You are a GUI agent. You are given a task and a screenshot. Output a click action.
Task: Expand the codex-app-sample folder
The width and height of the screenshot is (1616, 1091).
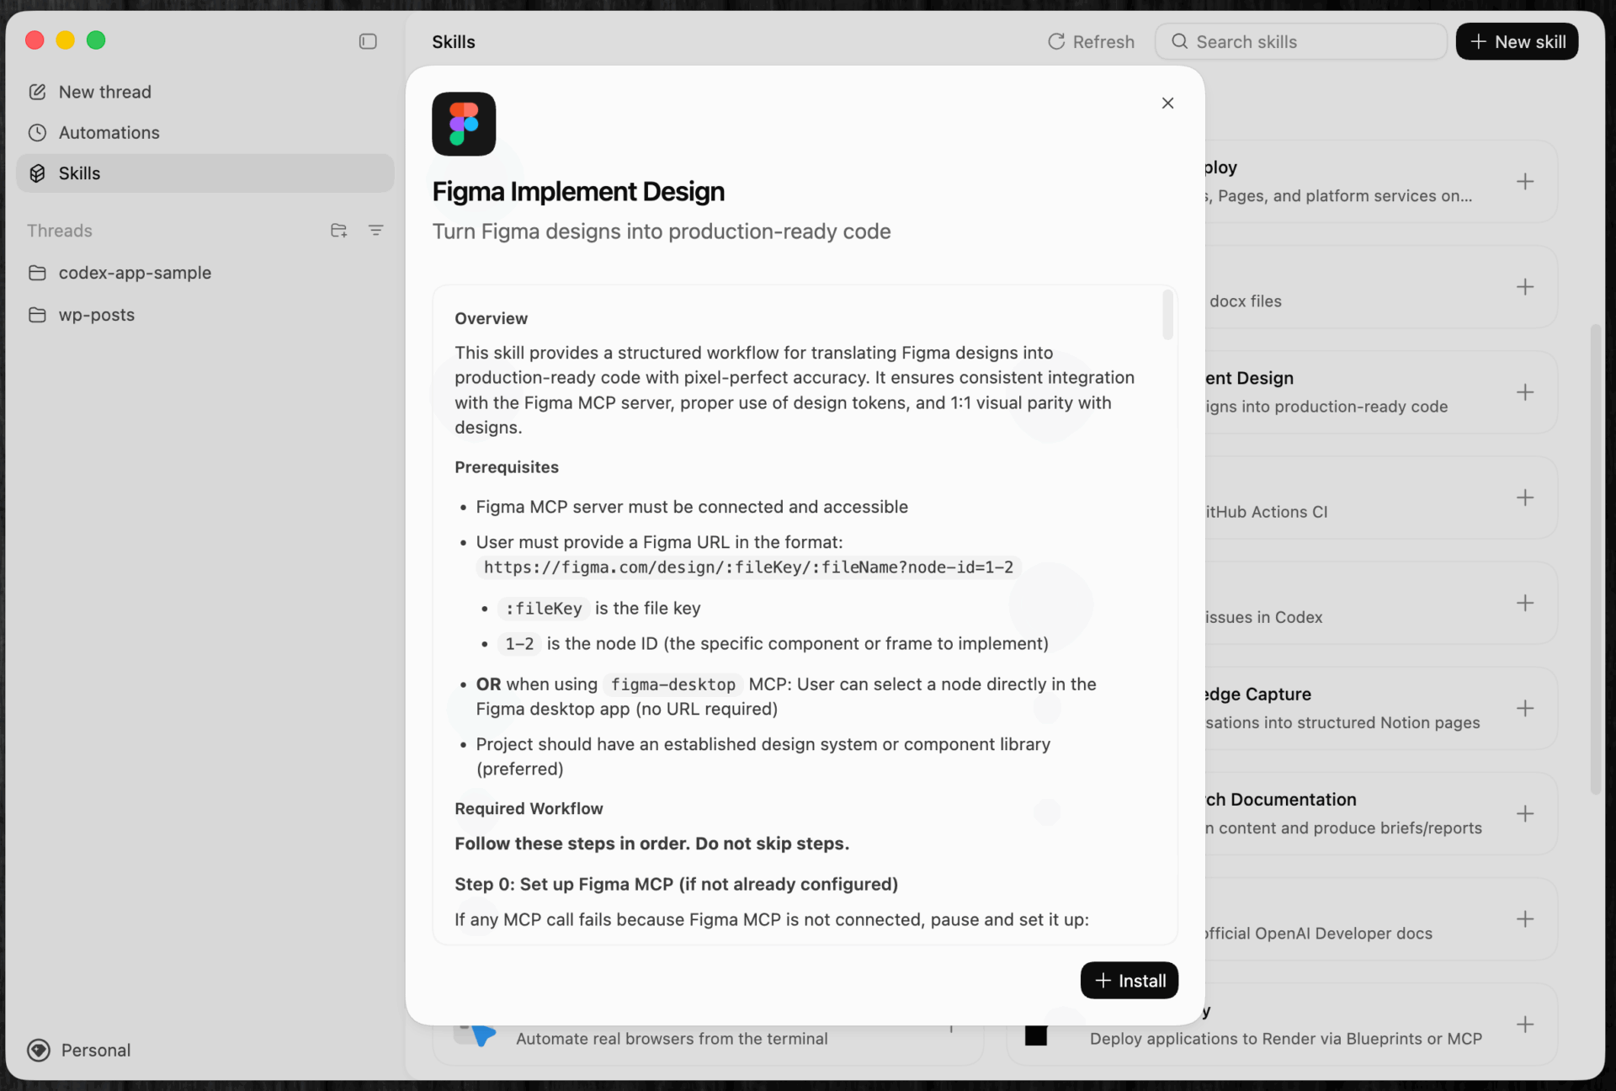135,273
